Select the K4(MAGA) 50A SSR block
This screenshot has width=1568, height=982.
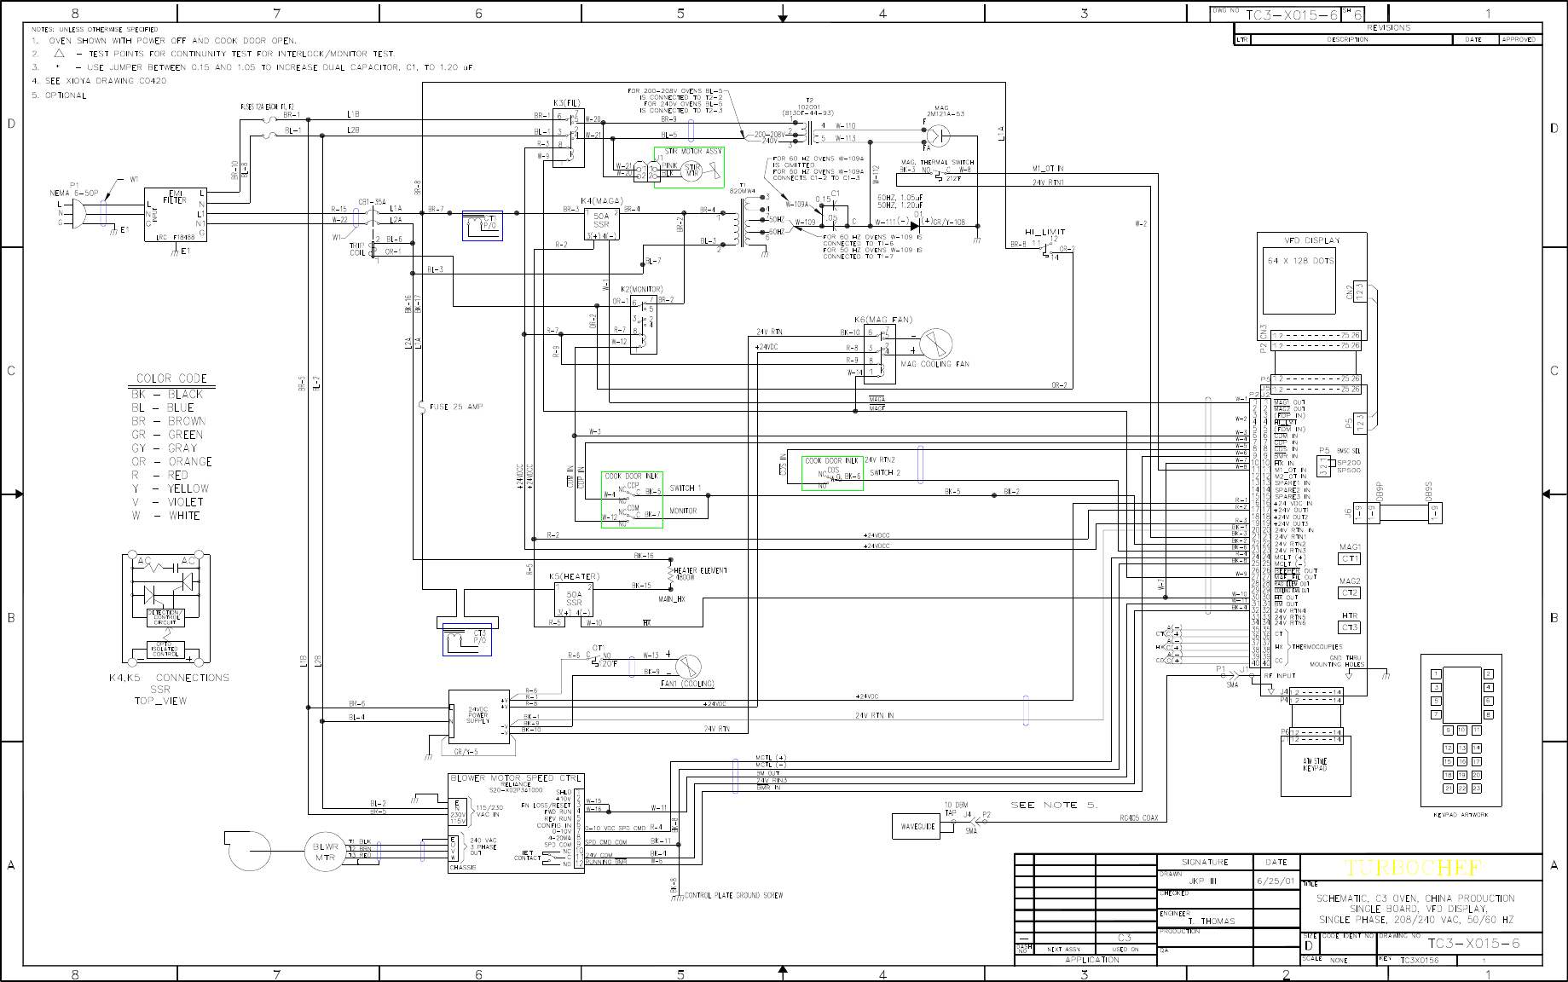coord(601,224)
